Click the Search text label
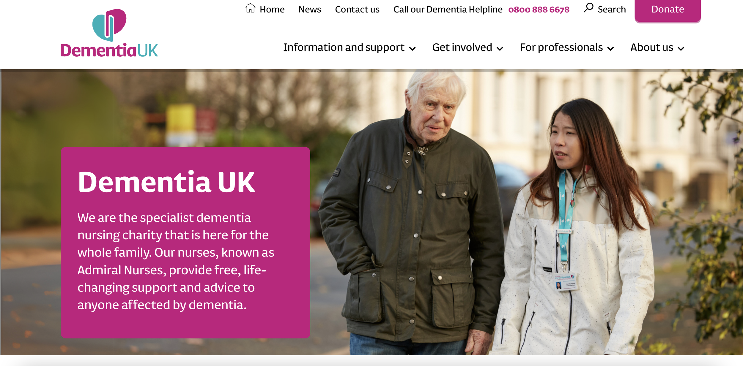Image resolution: width=743 pixels, height=366 pixels. (x=612, y=9)
